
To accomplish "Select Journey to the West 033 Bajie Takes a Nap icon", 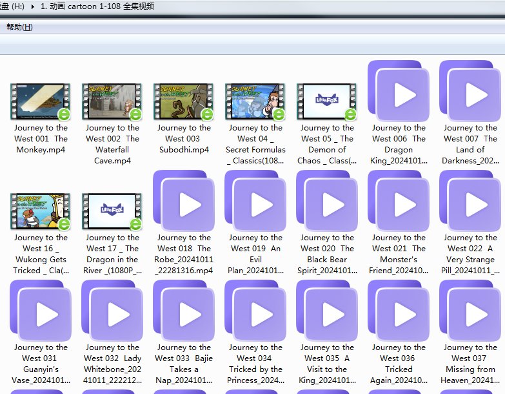I will pos(184,311).
